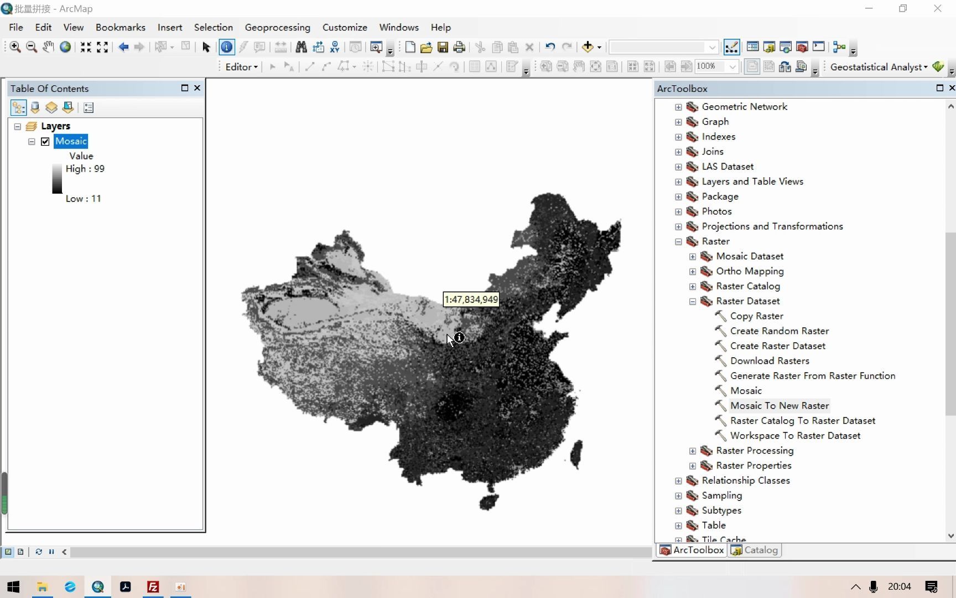Change map scale using the 100% zoom combo box
Viewport: 956px width, 598px height.
(716, 66)
